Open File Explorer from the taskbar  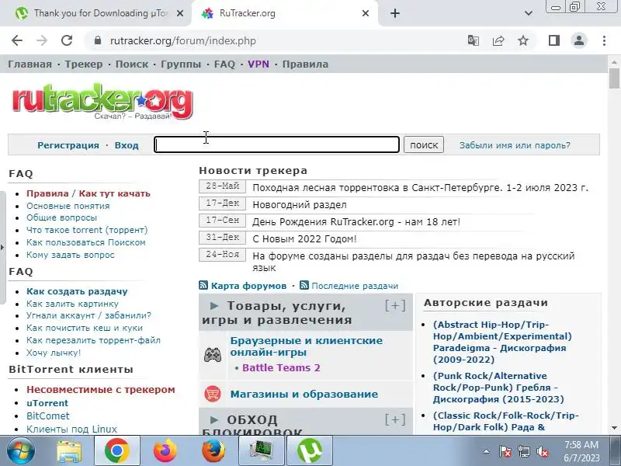coord(69,451)
